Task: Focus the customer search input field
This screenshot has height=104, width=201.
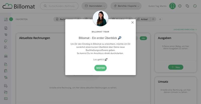Action: coord(59,6)
